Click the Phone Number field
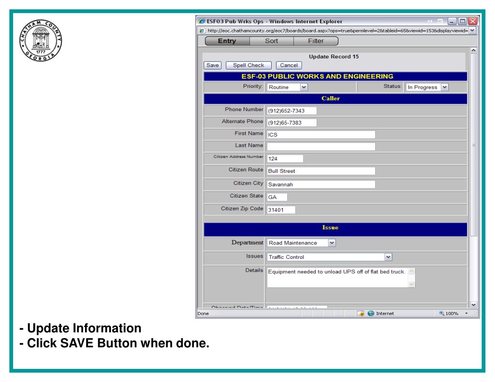Image resolution: width=495 pixels, height=382 pixels. (291, 111)
